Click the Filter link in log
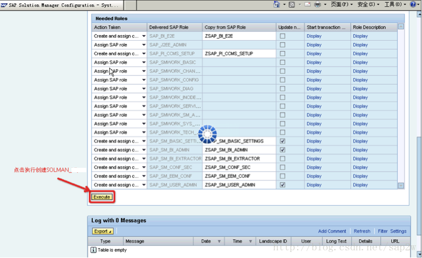The width and height of the screenshot is (422, 258). click(382, 231)
